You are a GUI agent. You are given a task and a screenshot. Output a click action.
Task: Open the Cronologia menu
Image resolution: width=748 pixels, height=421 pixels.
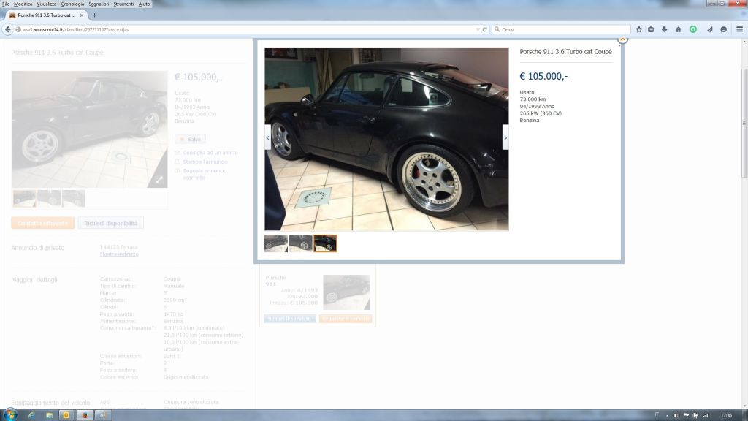point(72,4)
